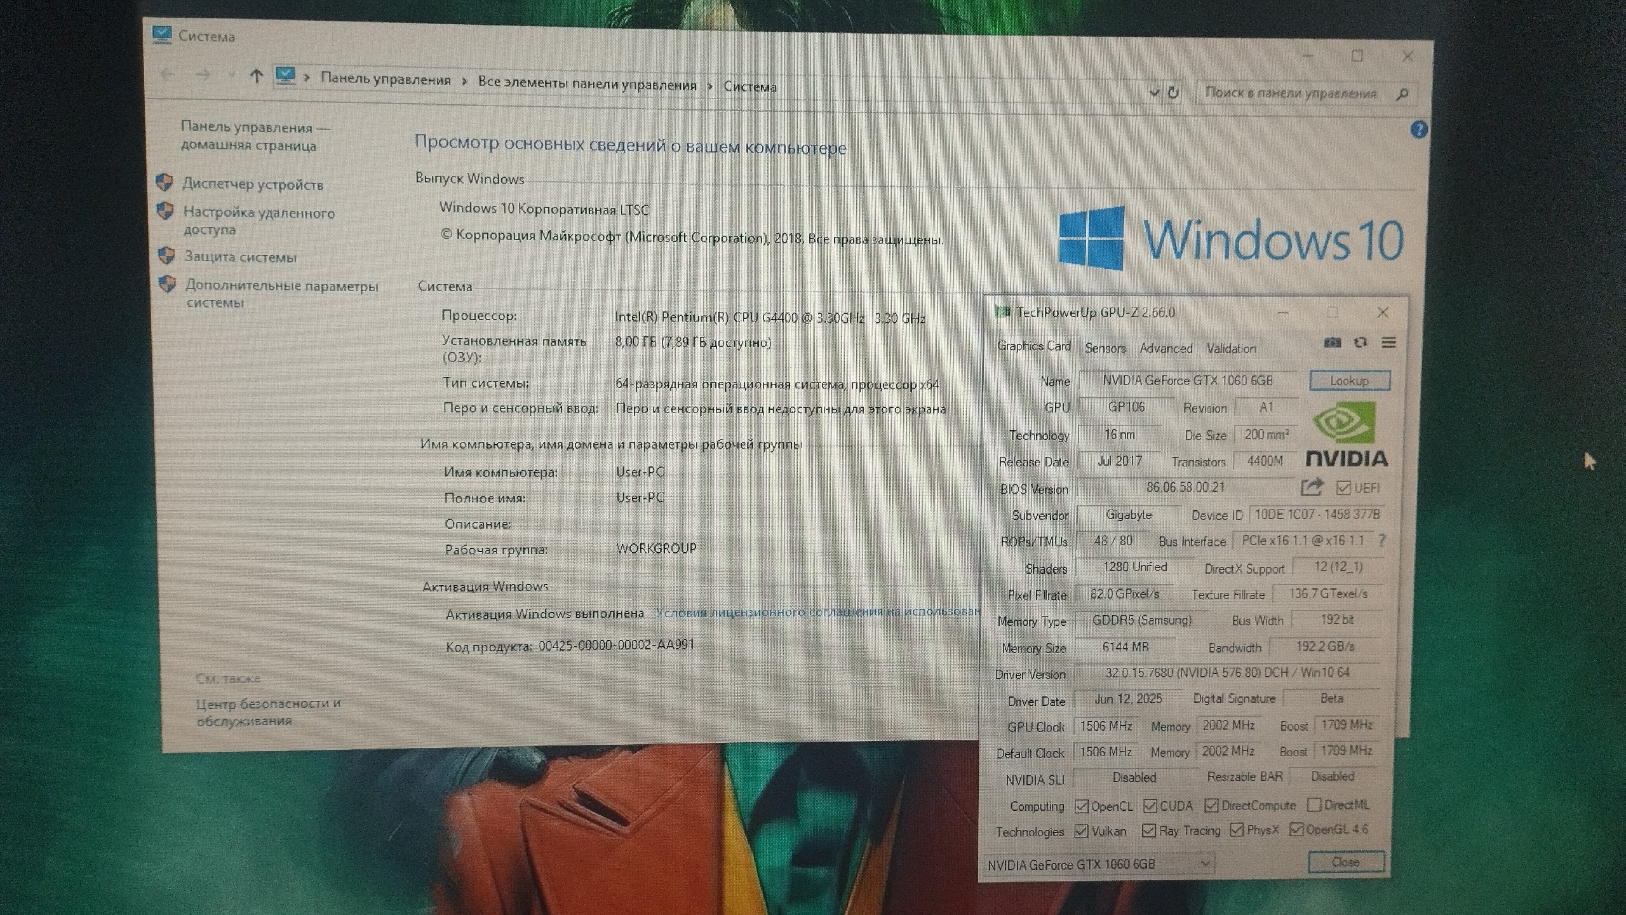Toggle the PhysX checkbox
The image size is (1626, 915).
[x=1236, y=830]
